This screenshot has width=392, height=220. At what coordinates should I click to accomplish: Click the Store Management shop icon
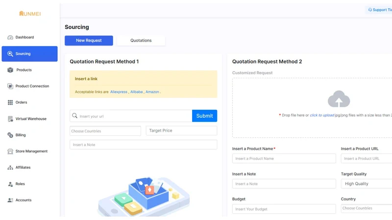[x=10, y=151]
